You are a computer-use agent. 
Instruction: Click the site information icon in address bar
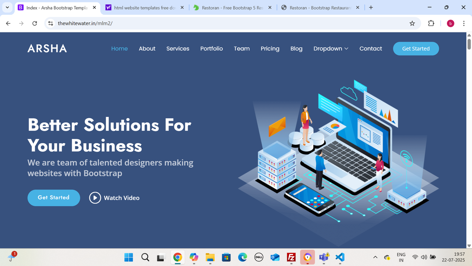51,23
